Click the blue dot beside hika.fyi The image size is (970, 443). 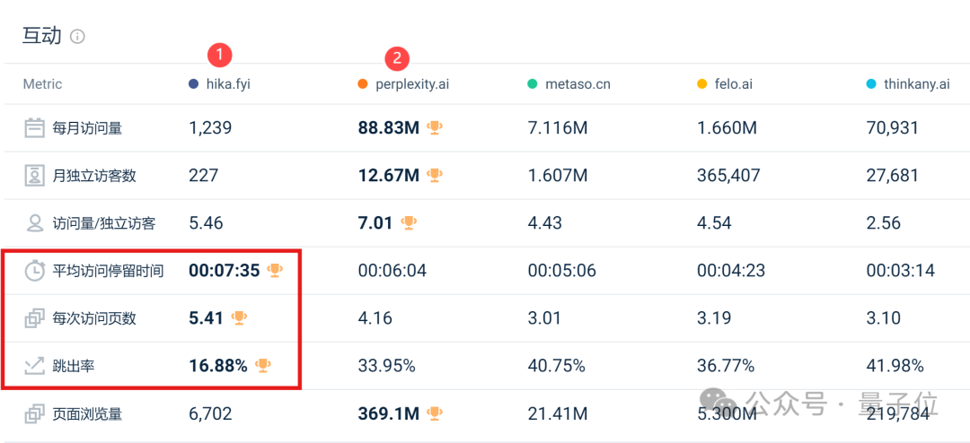(193, 84)
